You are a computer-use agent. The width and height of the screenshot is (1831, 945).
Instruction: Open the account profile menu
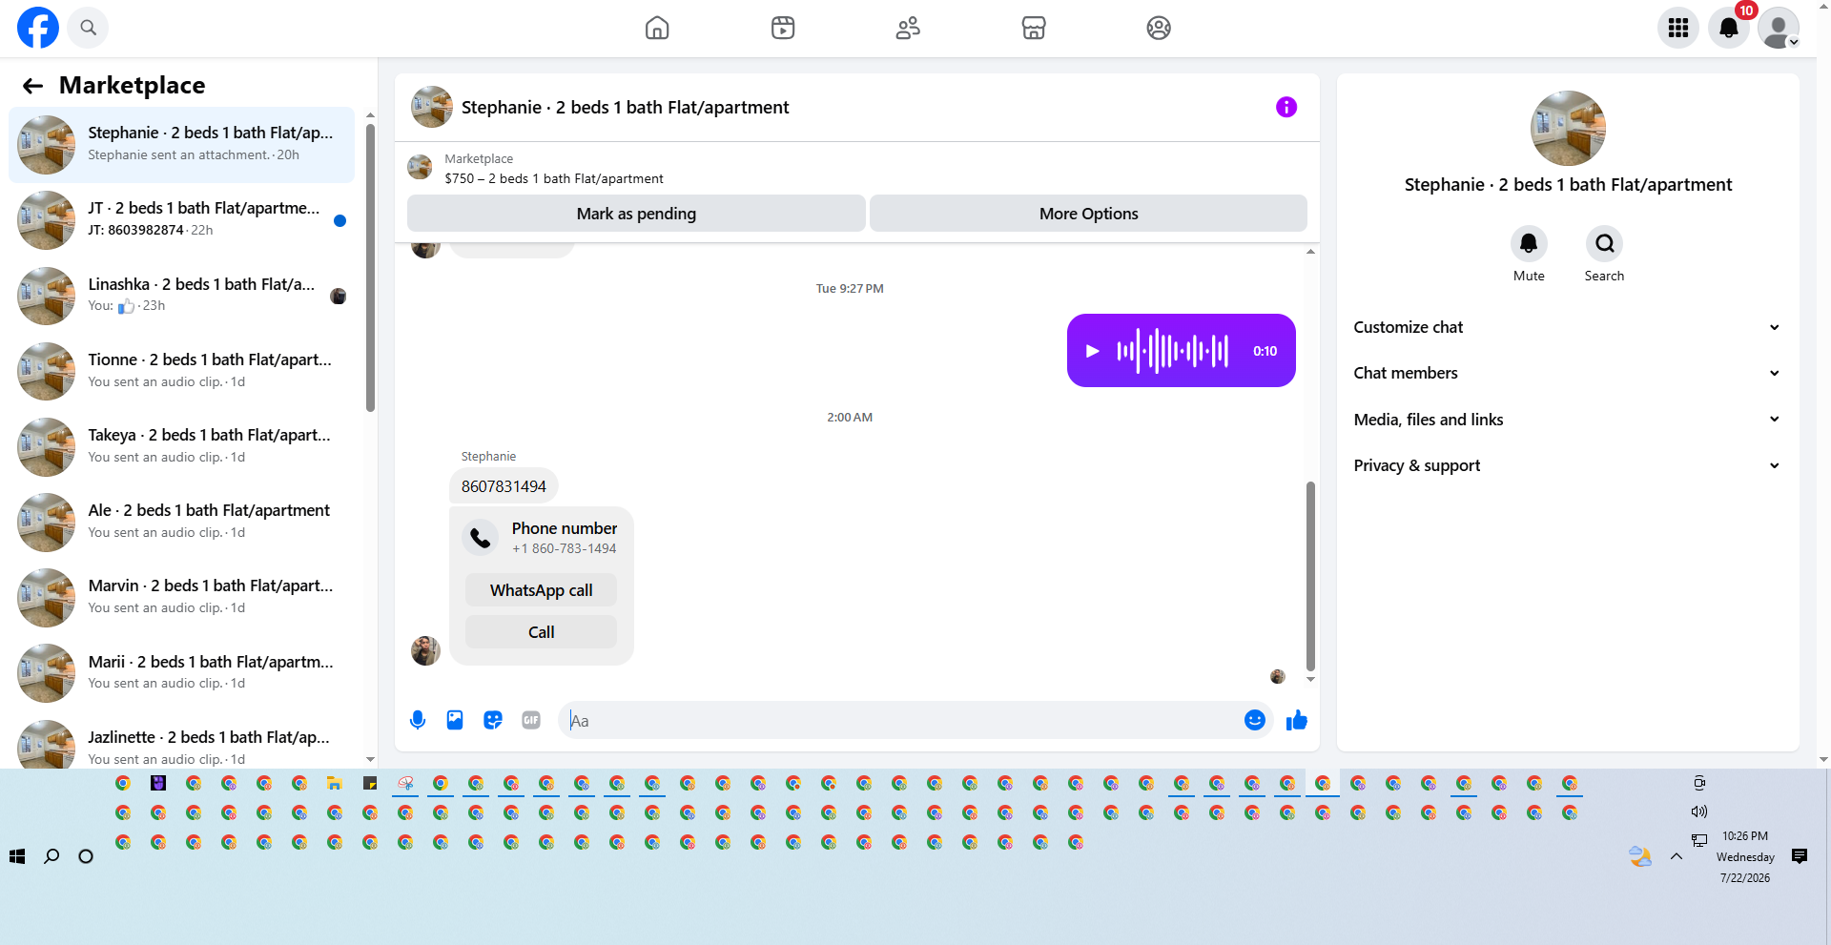point(1779,28)
